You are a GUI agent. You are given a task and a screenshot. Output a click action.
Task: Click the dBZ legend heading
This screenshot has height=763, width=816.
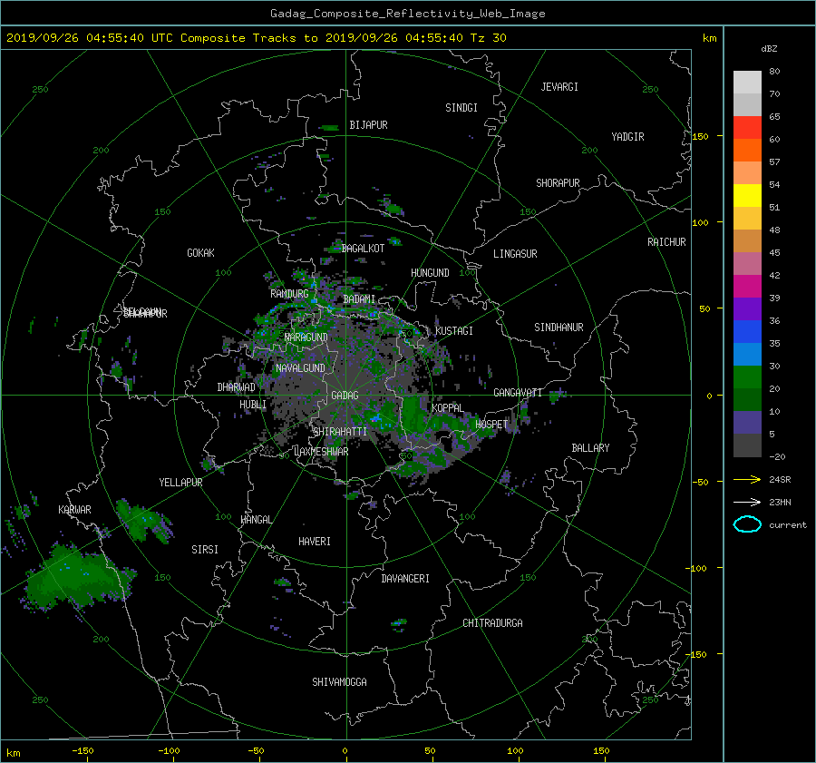tap(769, 49)
